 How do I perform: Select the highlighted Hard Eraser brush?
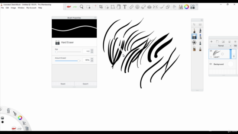(x=194, y=36)
